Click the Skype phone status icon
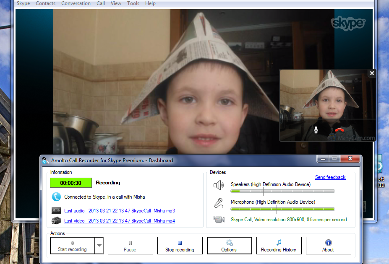389x264 pixels. point(56,197)
